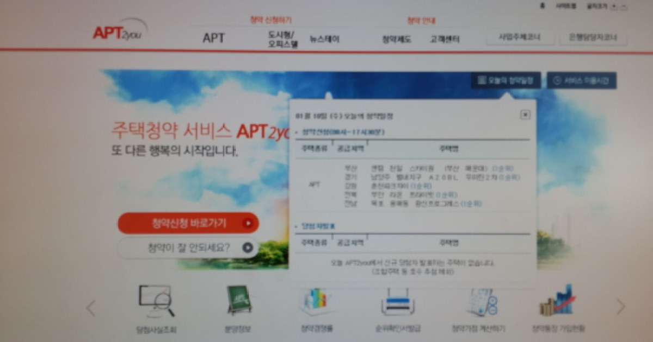Close the 오늘의 청약일정 popup
This screenshot has width=653, height=342.
pyautogui.click(x=525, y=115)
